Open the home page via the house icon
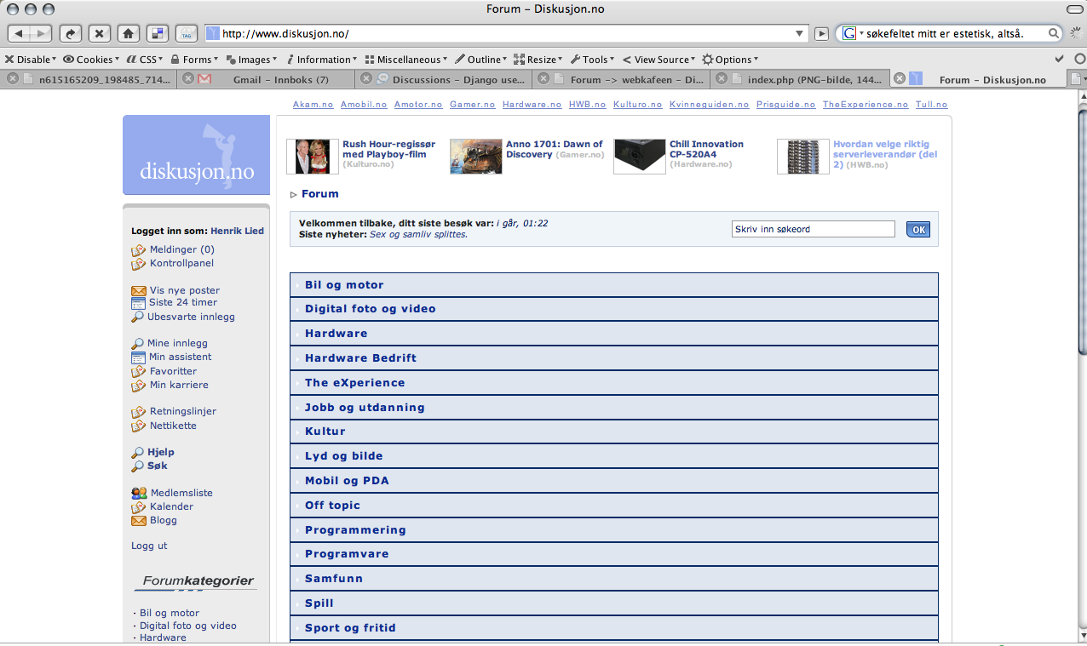The image size is (1087, 646). [128, 33]
